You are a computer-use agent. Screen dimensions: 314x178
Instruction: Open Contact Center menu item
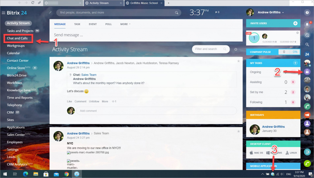click(17, 60)
